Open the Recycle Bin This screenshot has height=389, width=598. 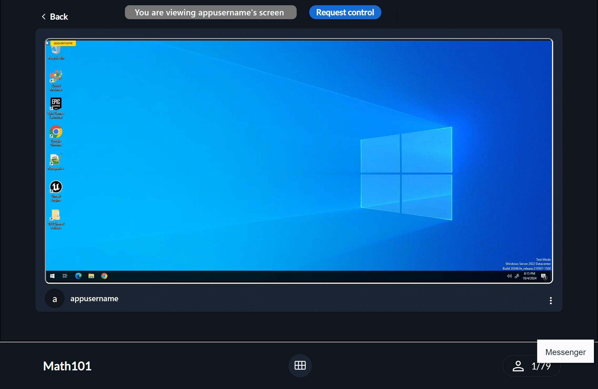point(55,50)
